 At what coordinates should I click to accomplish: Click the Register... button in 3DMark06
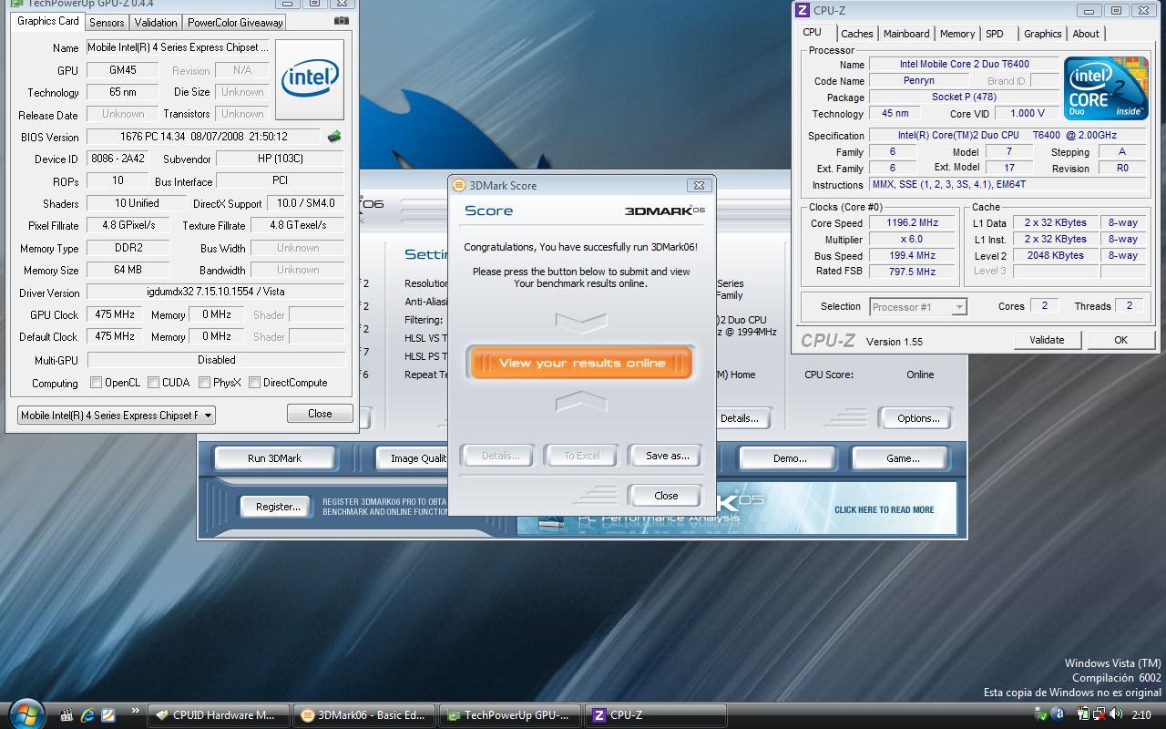tap(278, 507)
